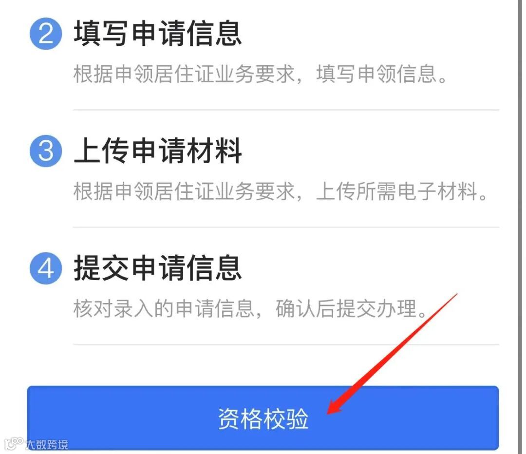Viewport: 526px width, 454px height.
Task: Select the 上传申请材料 heading
Action: (x=158, y=151)
